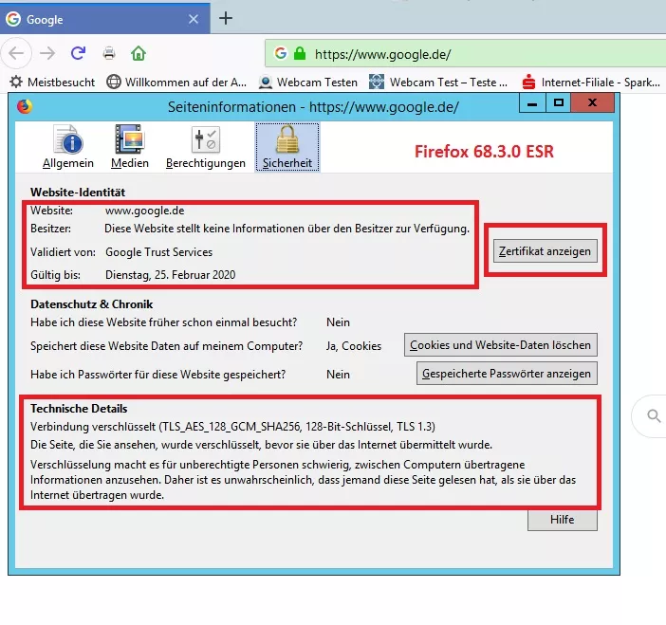Viewport: 666px width, 625px height.
Task: Open Gespeicherte Passwörter anzeigen
Action: (507, 374)
